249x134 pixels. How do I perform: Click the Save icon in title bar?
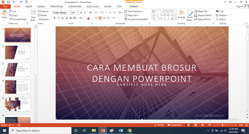click(9, 2)
